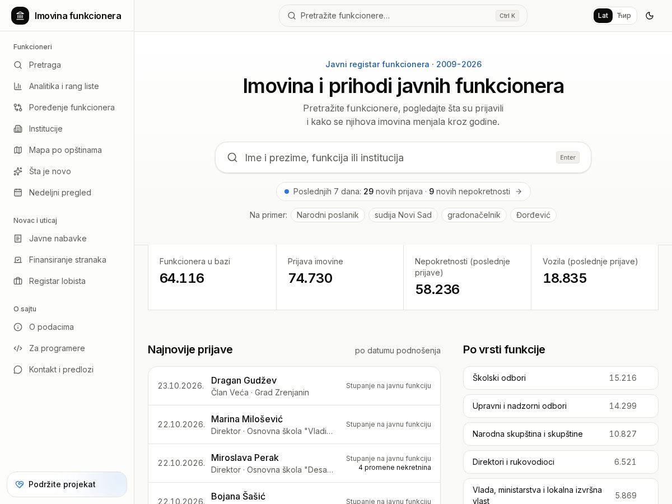Image resolution: width=672 pixels, height=504 pixels.
Task: Open Registar lobista page
Action: click(x=67, y=281)
